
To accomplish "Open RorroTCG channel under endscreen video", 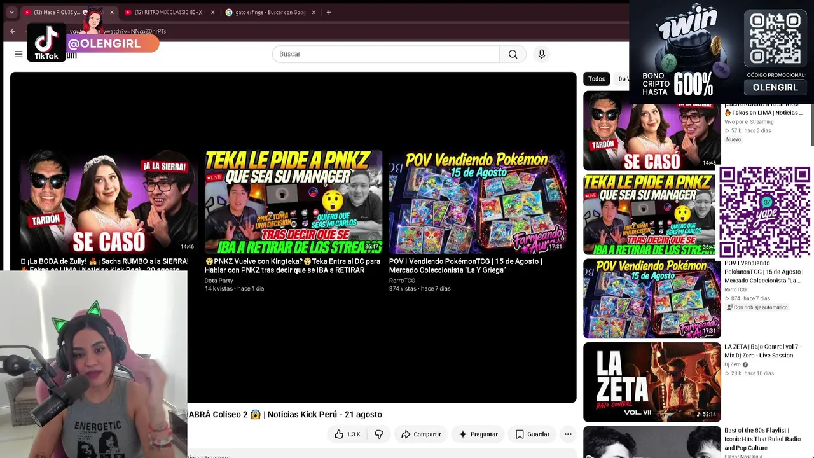I will (x=402, y=281).
